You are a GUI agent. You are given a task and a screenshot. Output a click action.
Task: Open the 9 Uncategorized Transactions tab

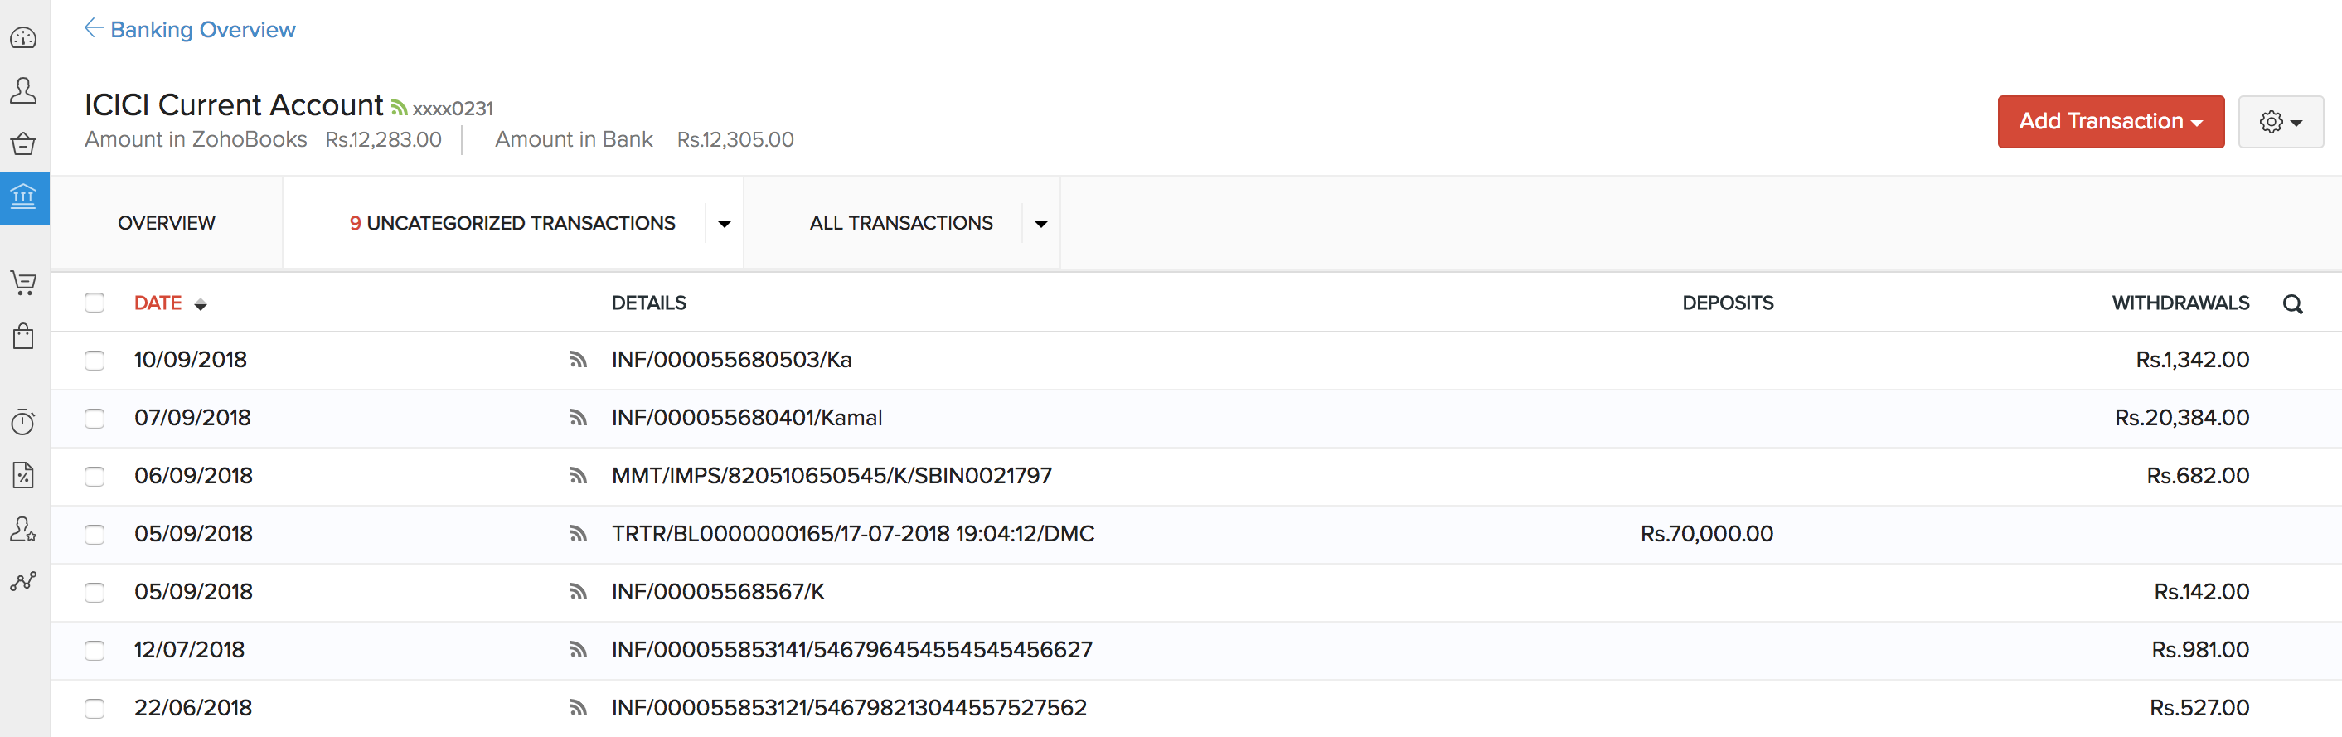[512, 224]
